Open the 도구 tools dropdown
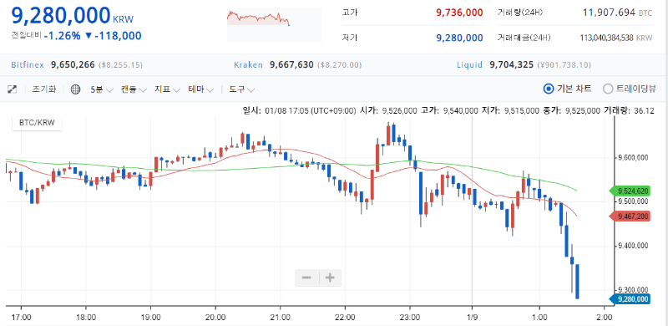Image resolution: width=668 pixels, height=326 pixels. pyautogui.click(x=242, y=89)
